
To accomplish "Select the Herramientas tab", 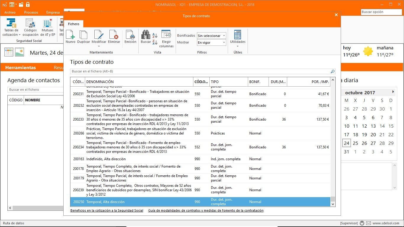I will pos(20,68).
